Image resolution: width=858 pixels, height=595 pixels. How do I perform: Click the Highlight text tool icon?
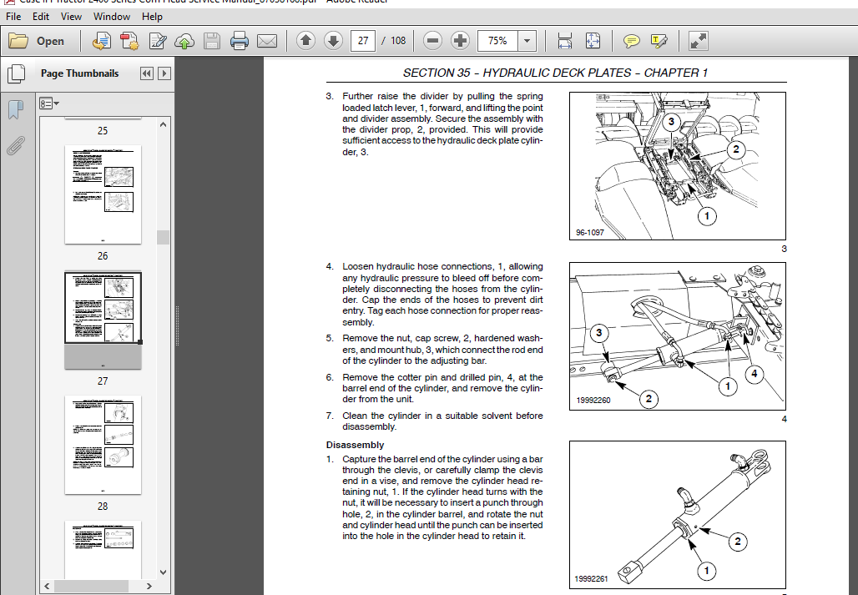659,41
